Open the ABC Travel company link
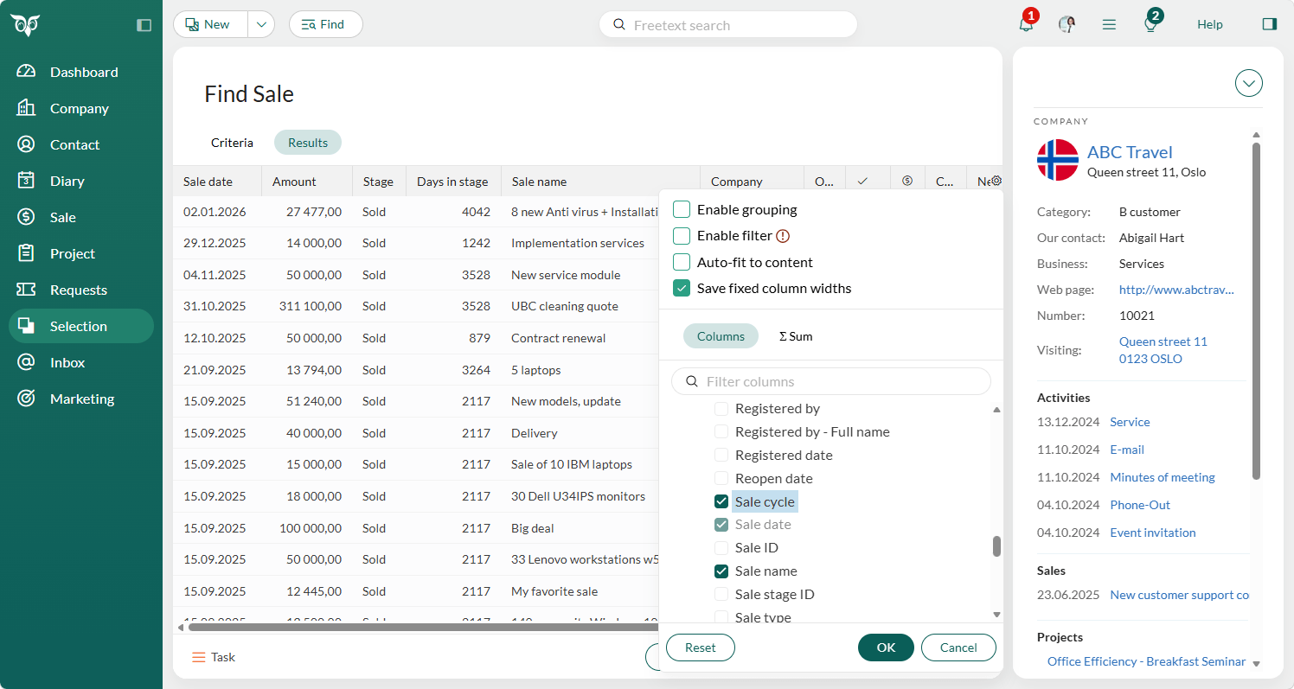Viewport: 1294px width, 689px height. tap(1130, 152)
